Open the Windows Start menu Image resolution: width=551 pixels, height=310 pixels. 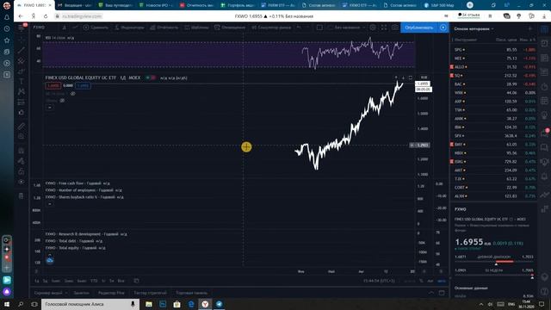7,304
